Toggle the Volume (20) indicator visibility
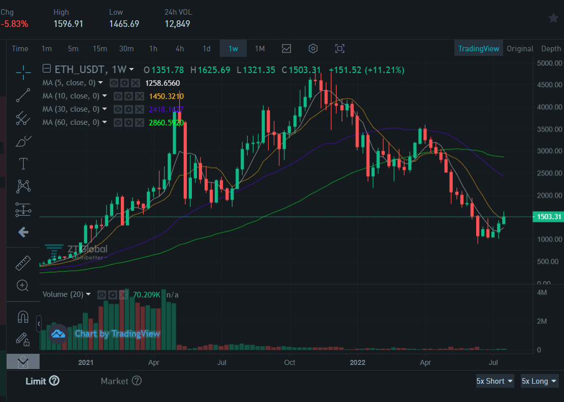564x402 pixels. click(102, 294)
